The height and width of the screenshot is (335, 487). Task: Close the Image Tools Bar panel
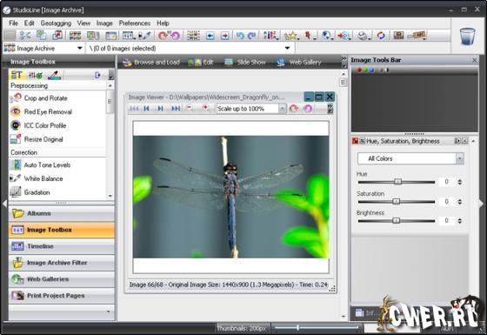474,60
